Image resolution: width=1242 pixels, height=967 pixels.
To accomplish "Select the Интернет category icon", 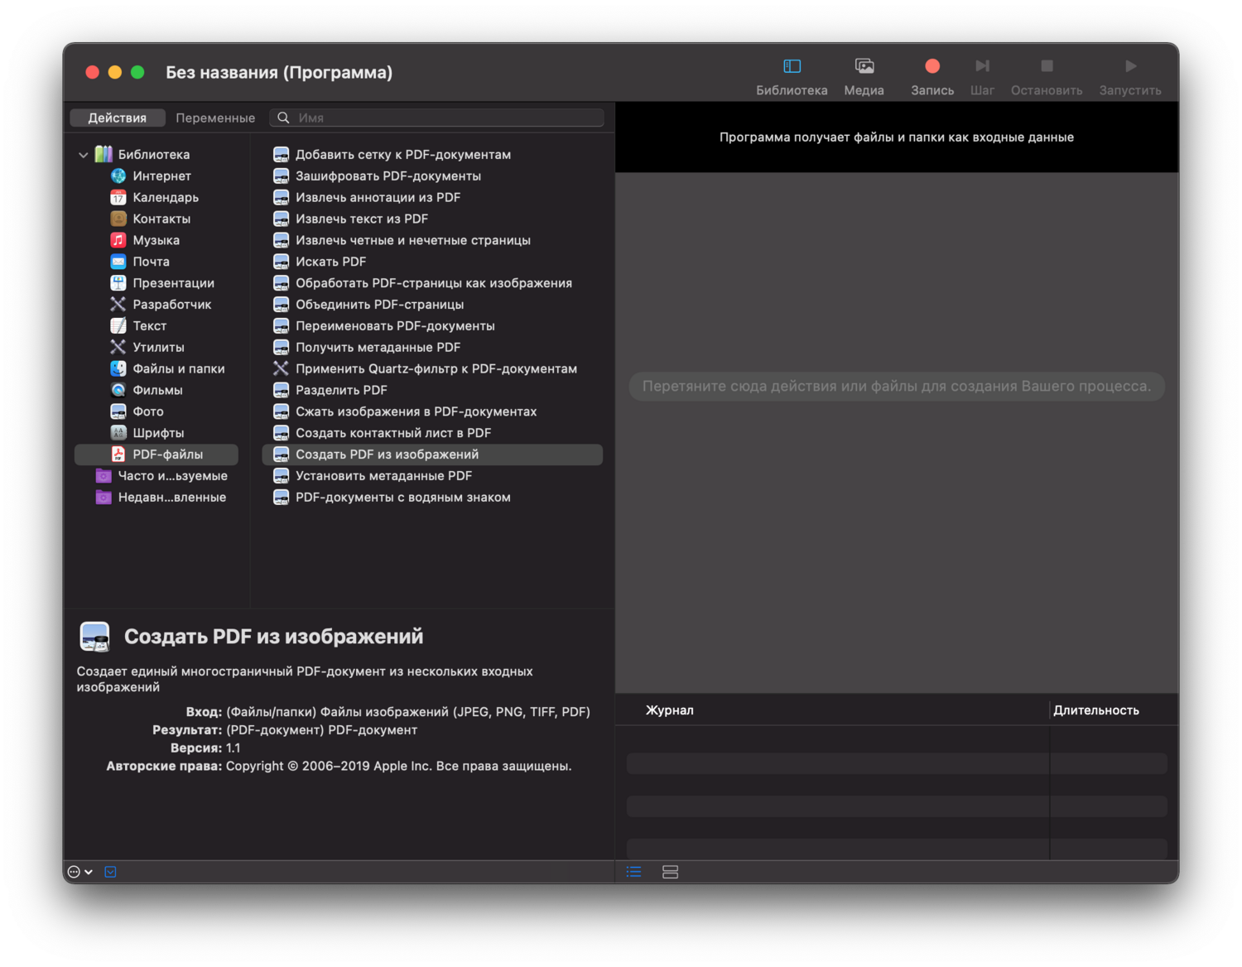I will [x=118, y=176].
